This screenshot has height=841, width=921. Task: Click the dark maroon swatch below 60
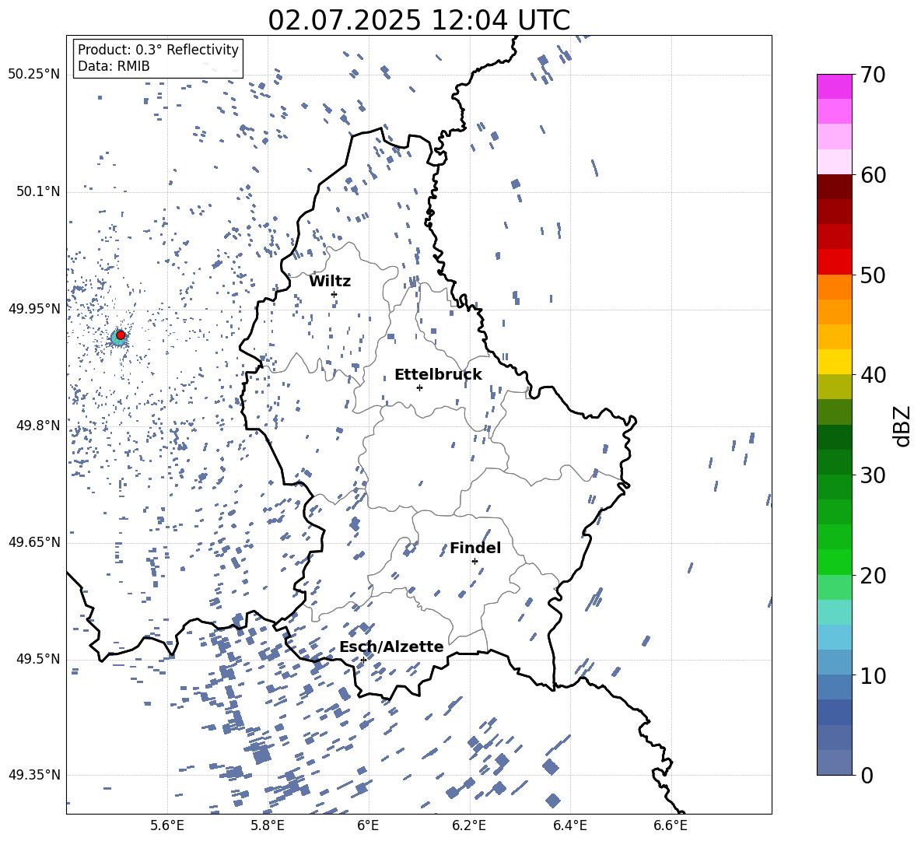(835, 187)
